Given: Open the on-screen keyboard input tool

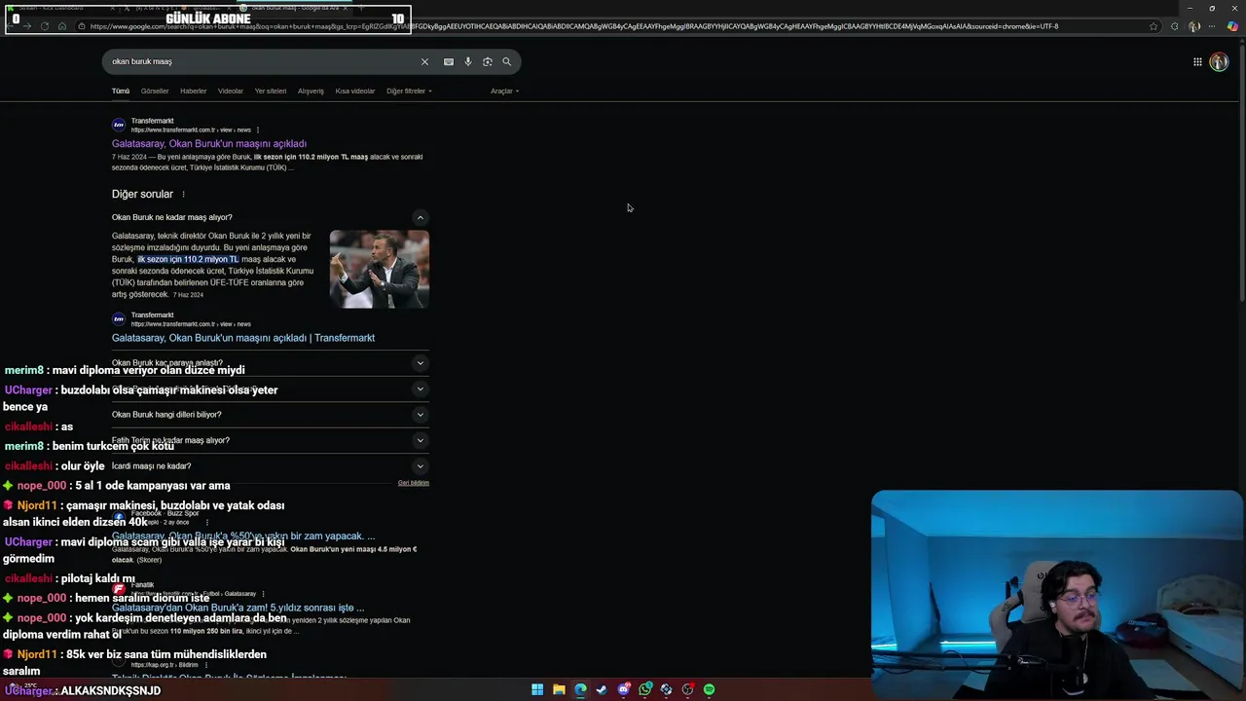Looking at the screenshot, I should click(x=448, y=61).
